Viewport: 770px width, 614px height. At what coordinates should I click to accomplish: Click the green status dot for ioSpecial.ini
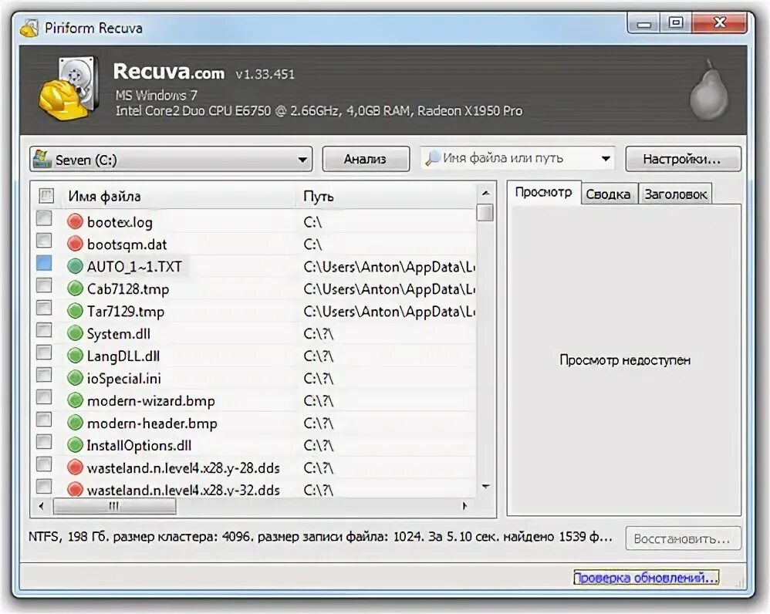[75, 379]
